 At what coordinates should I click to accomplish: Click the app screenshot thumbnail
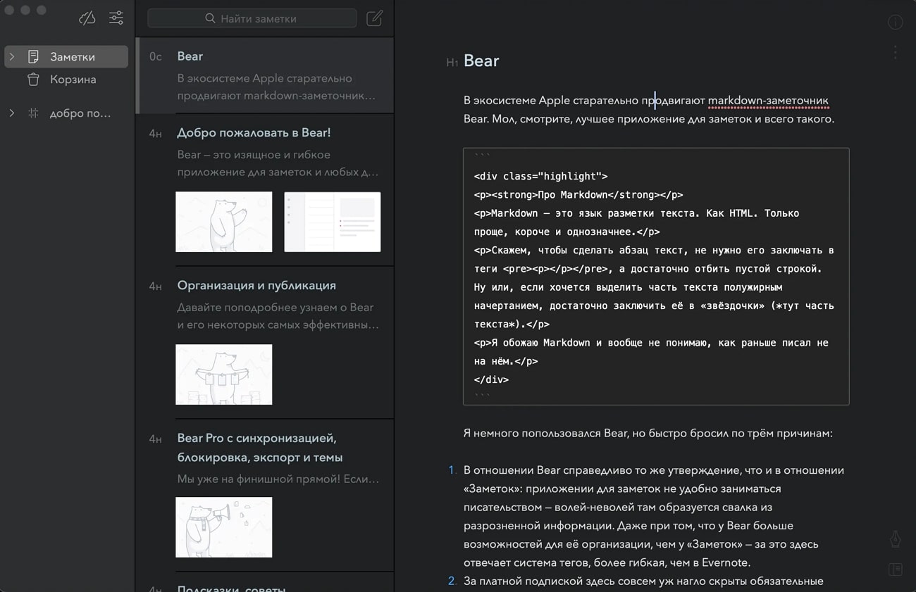point(333,222)
